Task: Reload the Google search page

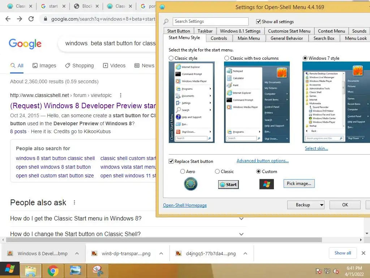Action: [x=31, y=19]
